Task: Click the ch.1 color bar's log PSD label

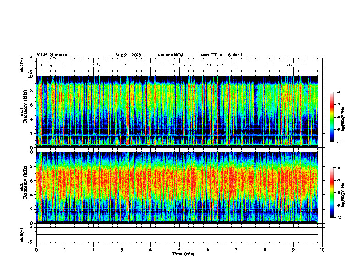Action: [x=343, y=119]
